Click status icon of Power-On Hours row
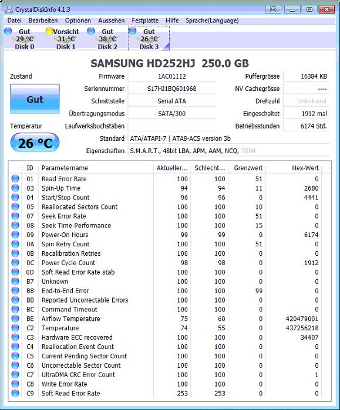Screen dimensions: 340x410 [x=15, y=235]
